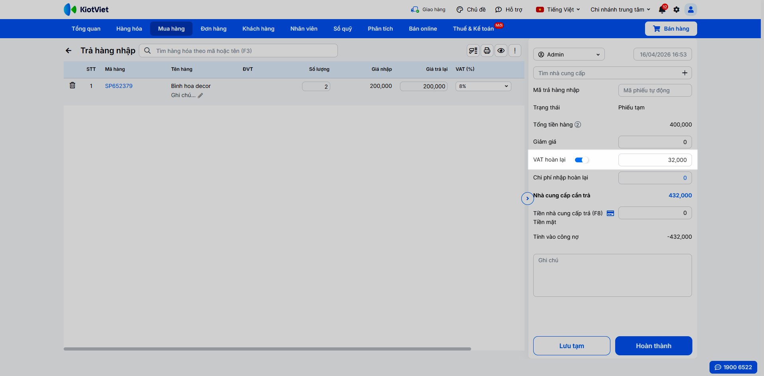Screen dimensions: 764x376
Task: Click the horizontal scrollbar under the table
Action: pyautogui.click(x=267, y=349)
